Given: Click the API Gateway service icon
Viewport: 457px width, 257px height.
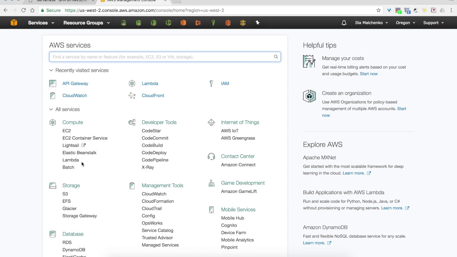Looking at the screenshot, I should 53,84.
